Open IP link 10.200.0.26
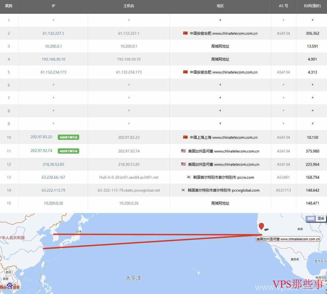The image size is (327, 294). (x=53, y=203)
